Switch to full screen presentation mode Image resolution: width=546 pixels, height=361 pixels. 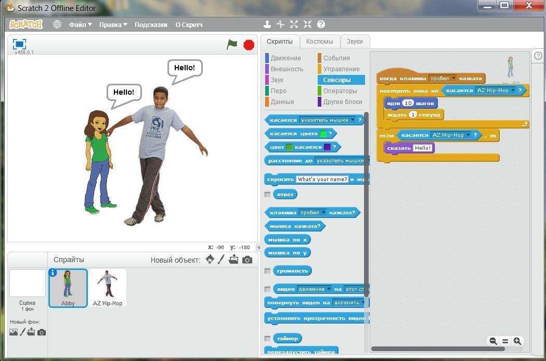coord(19,44)
